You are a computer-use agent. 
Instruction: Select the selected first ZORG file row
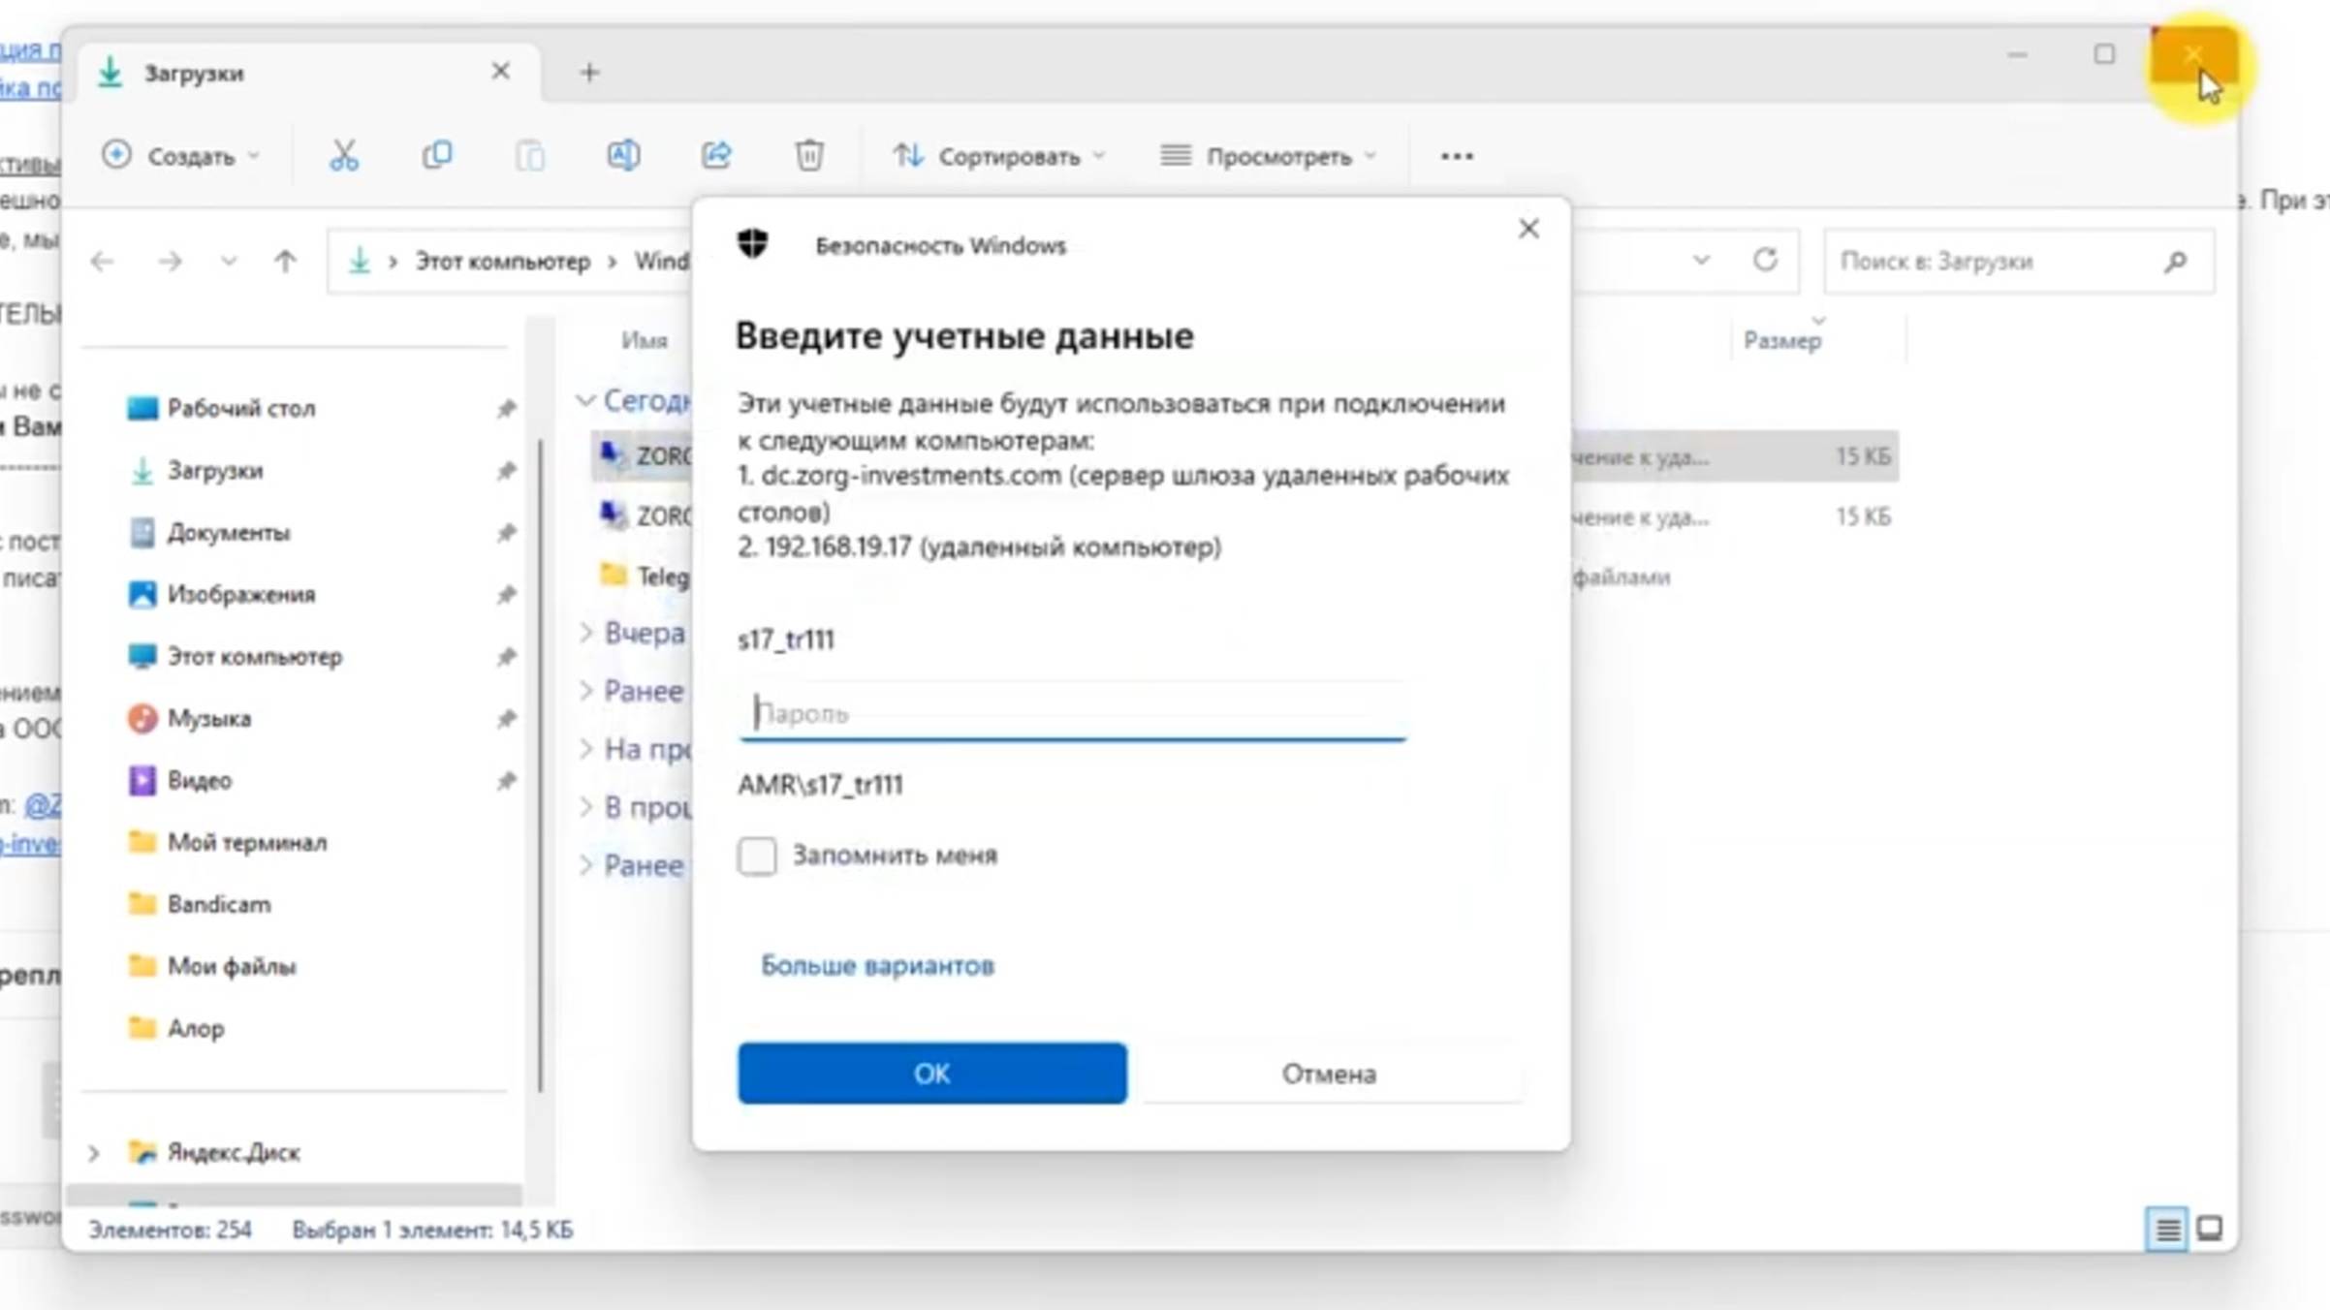click(1245, 455)
